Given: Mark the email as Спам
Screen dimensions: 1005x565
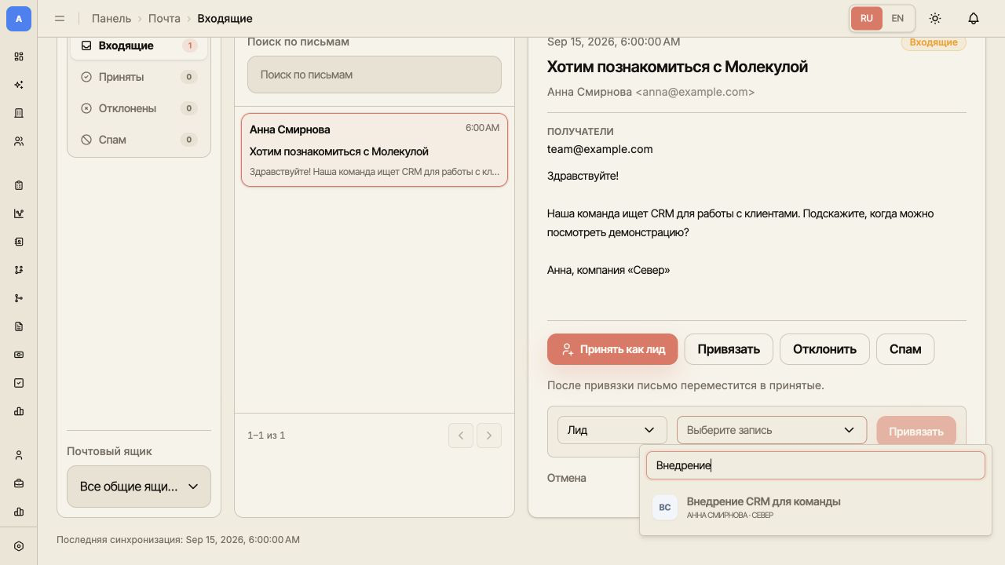Looking at the screenshot, I should point(905,349).
